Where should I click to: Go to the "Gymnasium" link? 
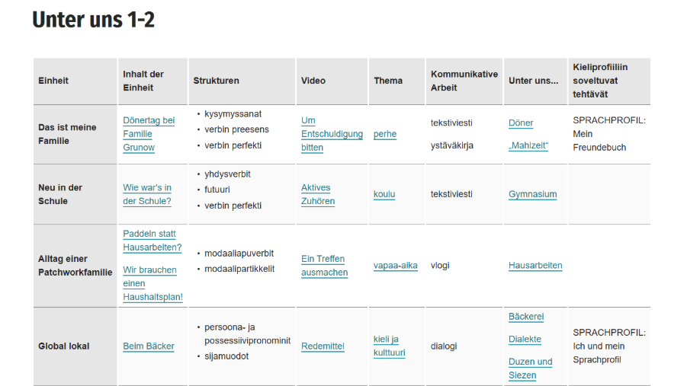pyautogui.click(x=532, y=194)
